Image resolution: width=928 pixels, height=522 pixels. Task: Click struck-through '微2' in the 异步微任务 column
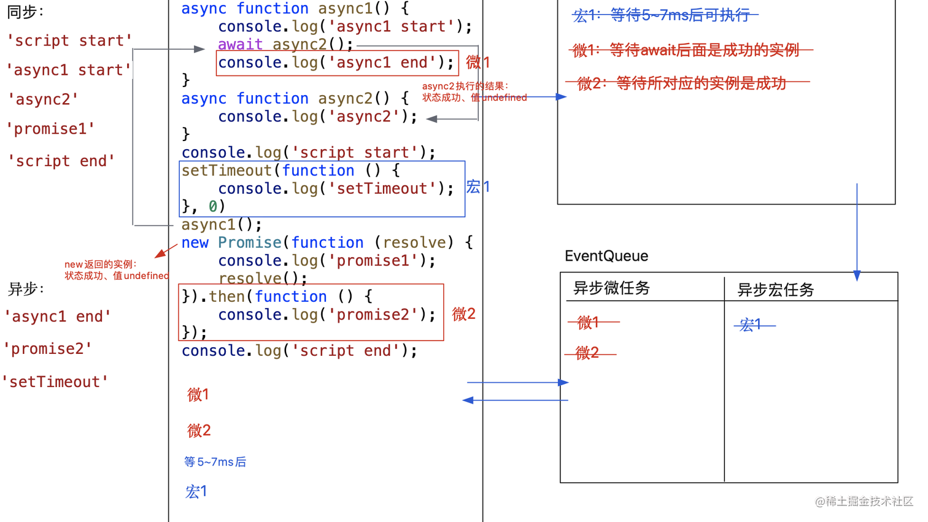point(590,353)
